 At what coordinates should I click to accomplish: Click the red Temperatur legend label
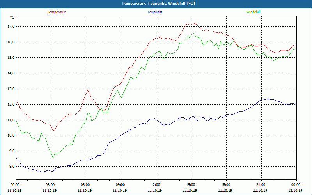[56, 12]
